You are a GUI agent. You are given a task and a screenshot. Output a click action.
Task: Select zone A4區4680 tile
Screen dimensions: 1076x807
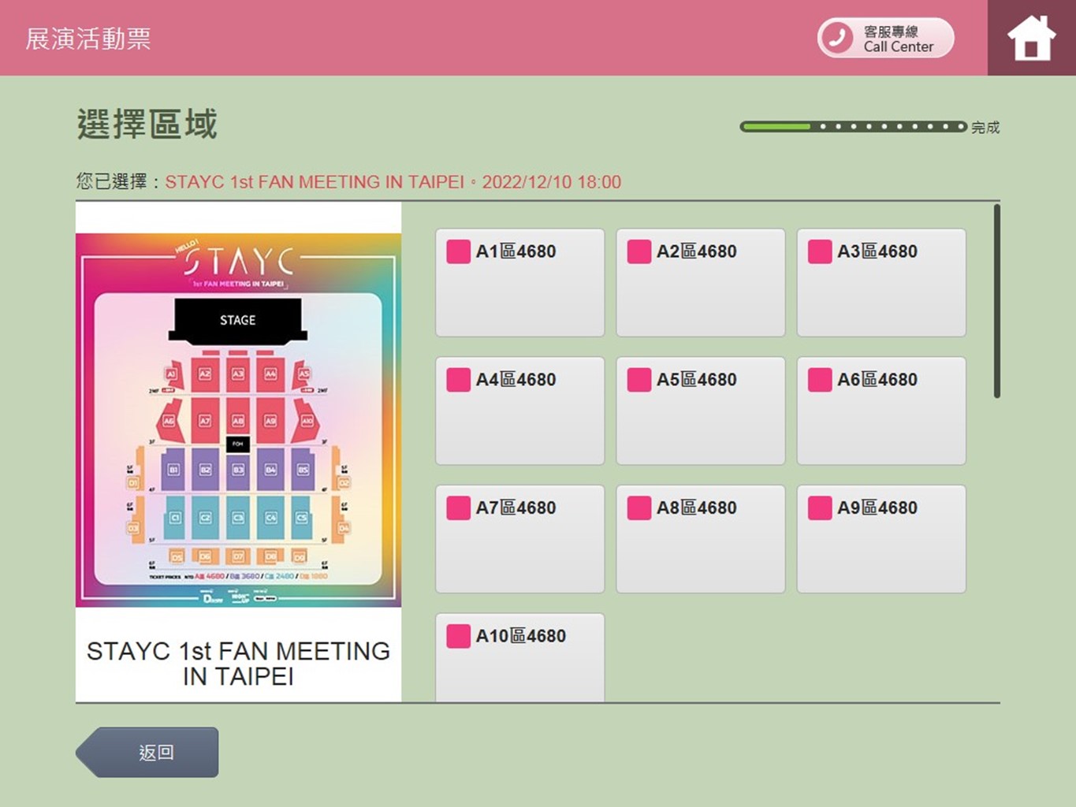point(519,411)
